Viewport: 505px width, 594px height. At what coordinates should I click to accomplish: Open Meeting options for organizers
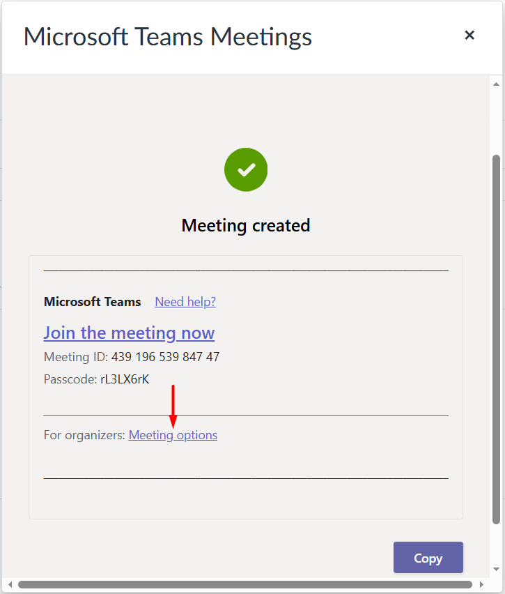coord(173,435)
